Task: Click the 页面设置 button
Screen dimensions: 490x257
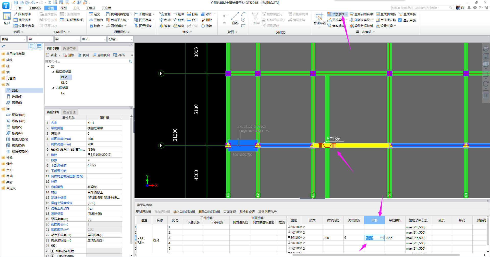Action: click(230, 212)
